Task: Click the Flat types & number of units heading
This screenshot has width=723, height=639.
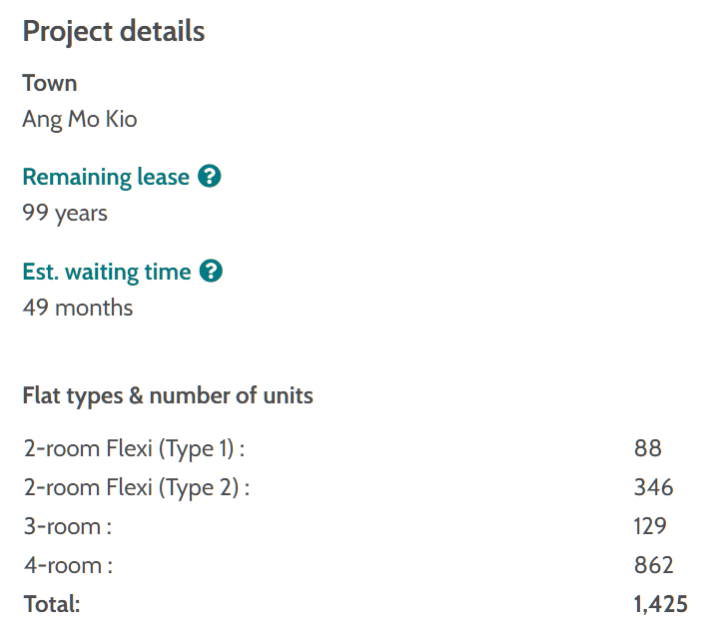Action: (168, 395)
